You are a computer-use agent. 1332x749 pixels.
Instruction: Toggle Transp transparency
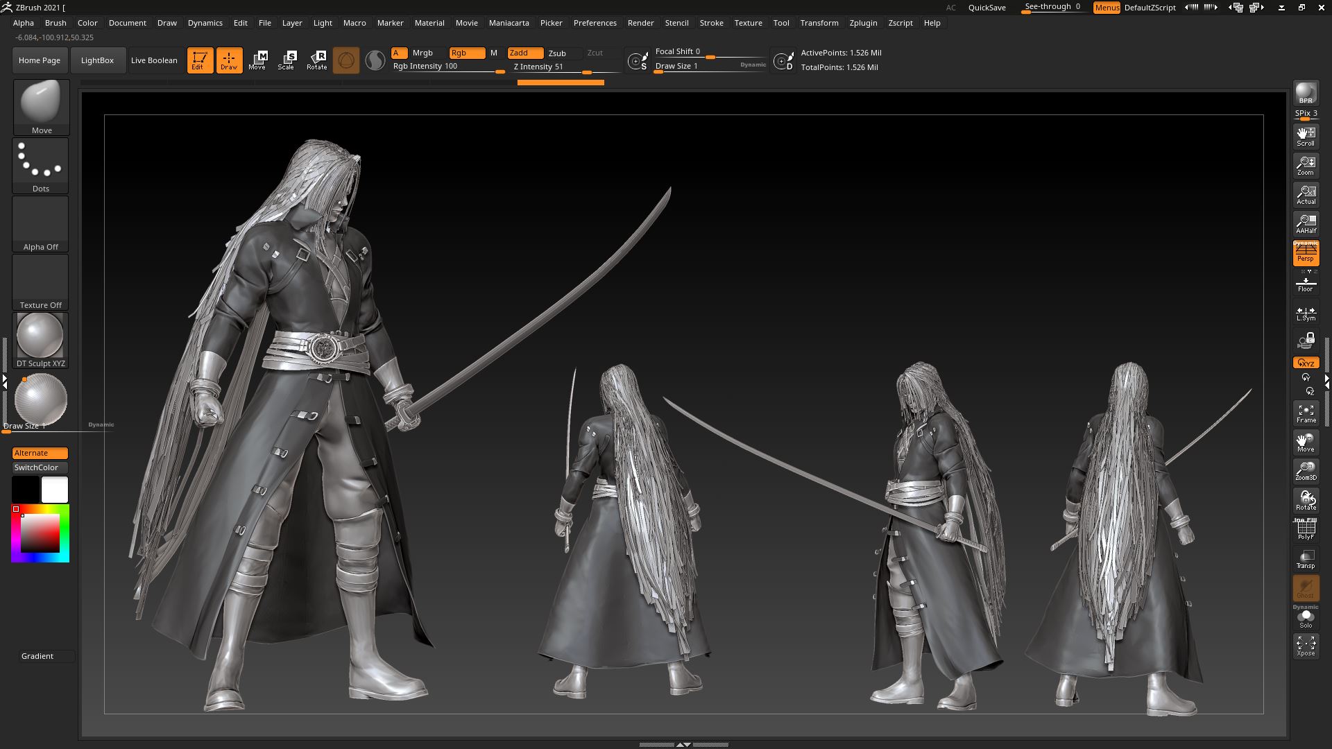coord(1306,559)
